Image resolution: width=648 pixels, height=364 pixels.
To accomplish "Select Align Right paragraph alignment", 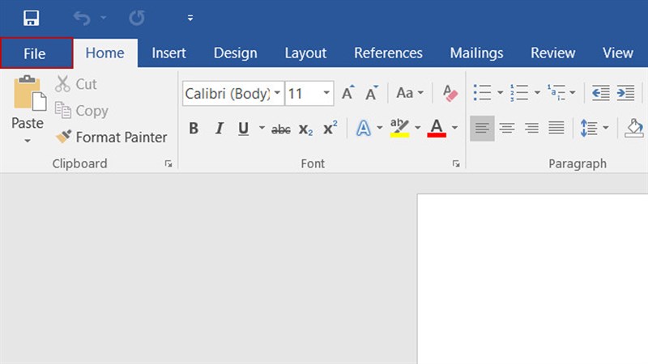I will (531, 129).
